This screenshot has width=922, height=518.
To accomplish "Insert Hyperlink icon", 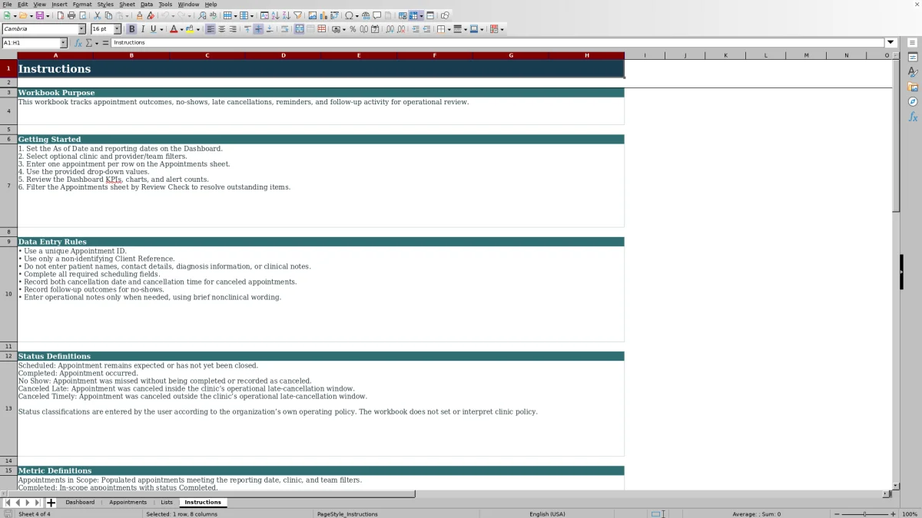I will coord(366,15).
